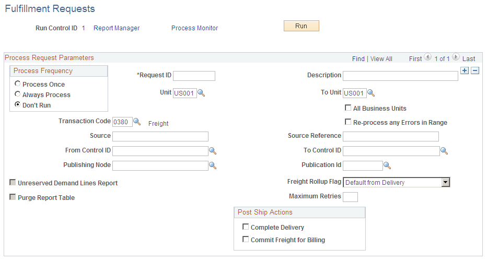
Task: Check Commit Freight for Billing
Action: 246,239
